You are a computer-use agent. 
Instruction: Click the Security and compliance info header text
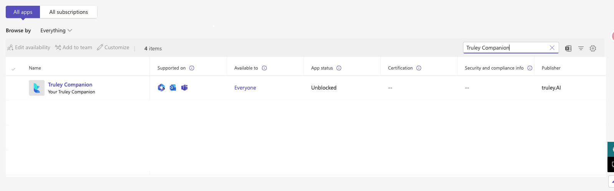point(494,68)
